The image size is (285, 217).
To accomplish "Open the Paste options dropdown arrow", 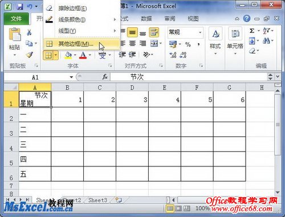I will point(15,55).
